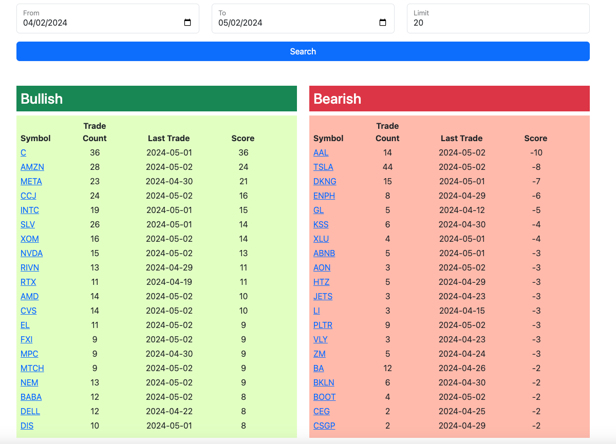Open the META symbol link
Image resolution: width=616 pixels, height=444 pixels.
31,181
